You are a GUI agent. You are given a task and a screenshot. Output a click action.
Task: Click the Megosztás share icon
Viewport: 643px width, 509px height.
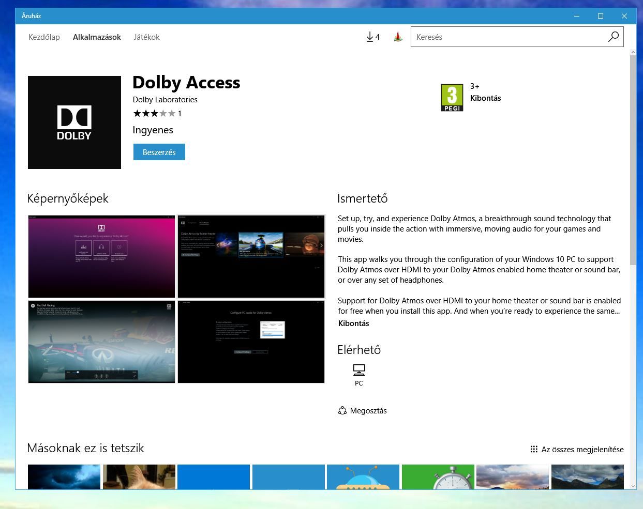tap(342, 411)
